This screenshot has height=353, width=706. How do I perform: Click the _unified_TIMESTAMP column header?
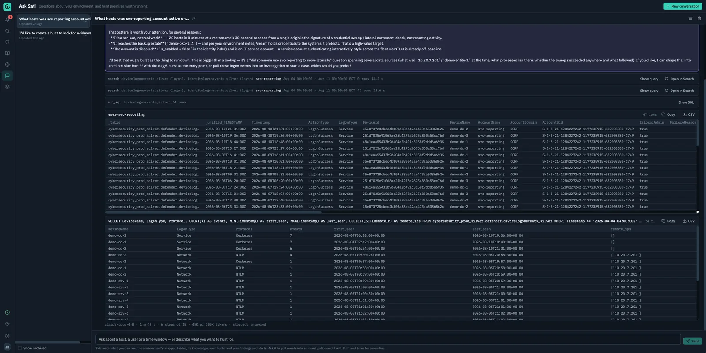[223, 122]
